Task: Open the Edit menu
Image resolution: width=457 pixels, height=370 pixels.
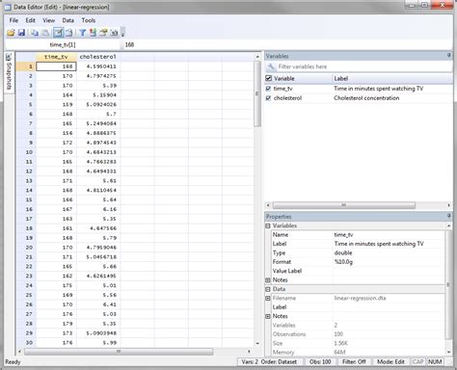Action: pos(31,20)
